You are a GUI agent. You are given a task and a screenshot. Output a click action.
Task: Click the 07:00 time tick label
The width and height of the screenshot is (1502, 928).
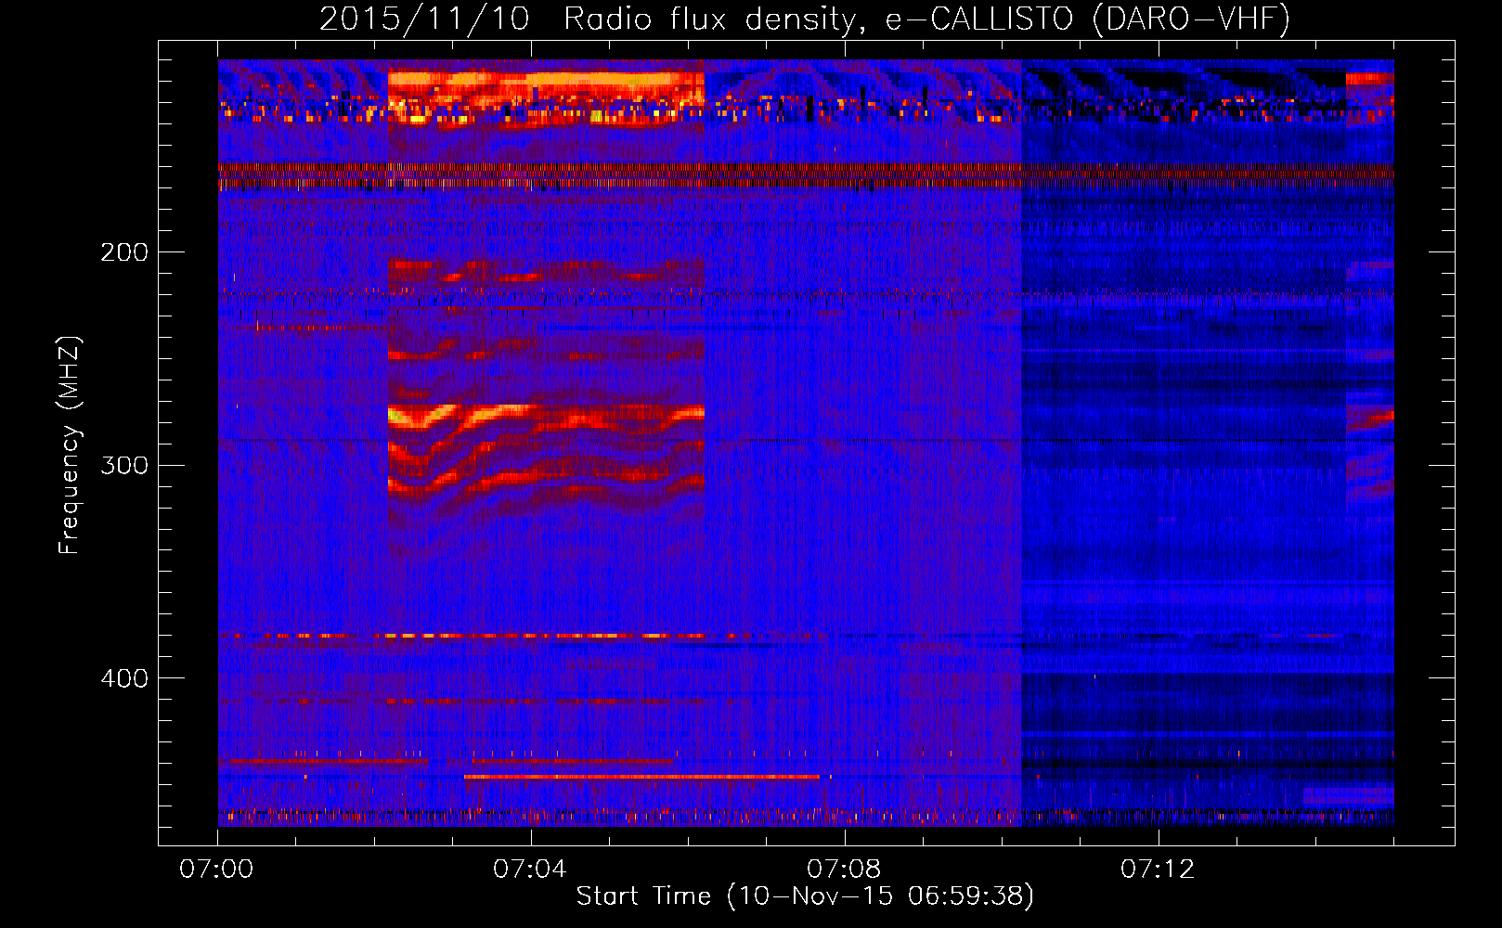click(x=216, y=870)
